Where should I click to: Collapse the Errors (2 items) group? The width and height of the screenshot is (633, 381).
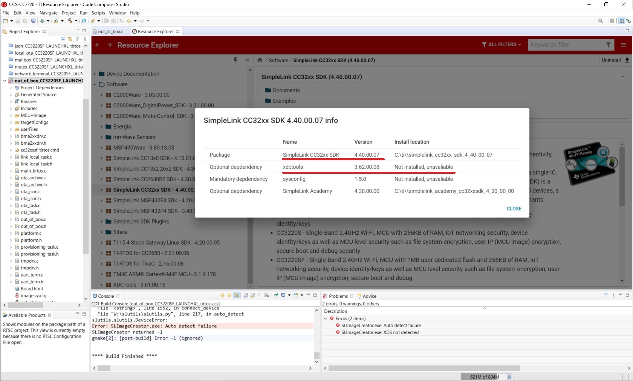pyautogui.click(x=326, y=318)
